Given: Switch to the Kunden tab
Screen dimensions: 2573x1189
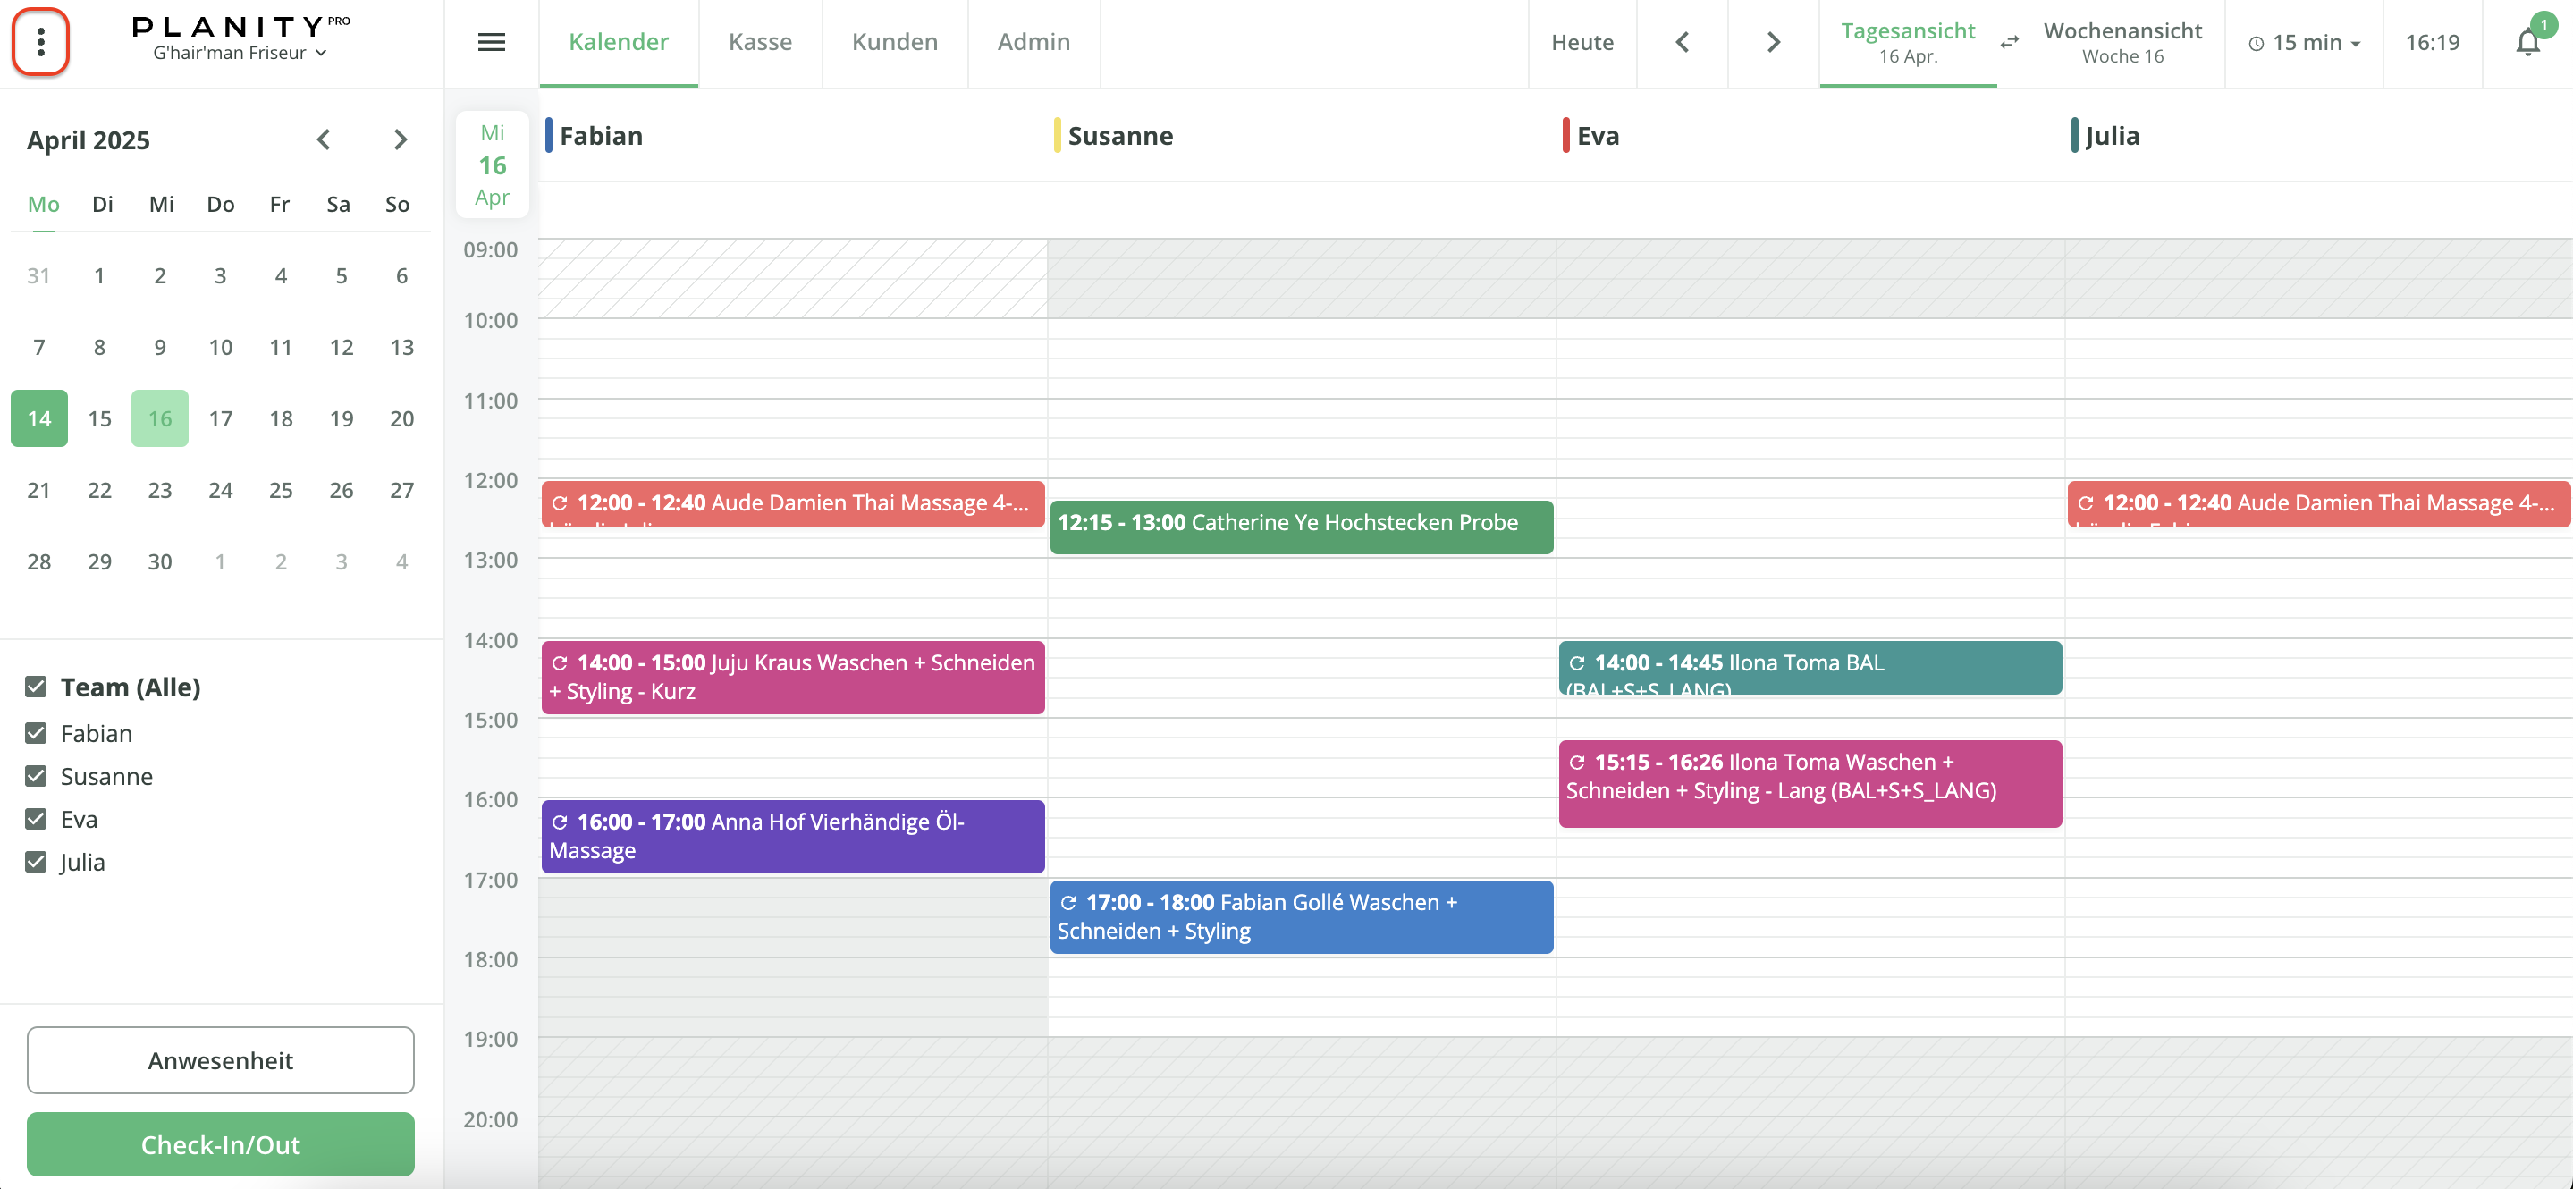Looking at the screenshot, I should 894,42.
